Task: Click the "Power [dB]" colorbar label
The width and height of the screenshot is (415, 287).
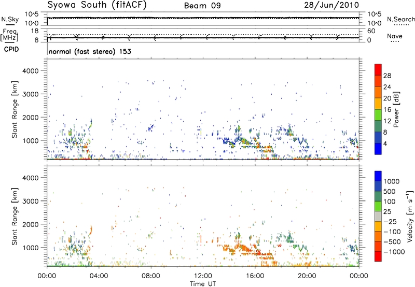Action: [x=396, y=109]
